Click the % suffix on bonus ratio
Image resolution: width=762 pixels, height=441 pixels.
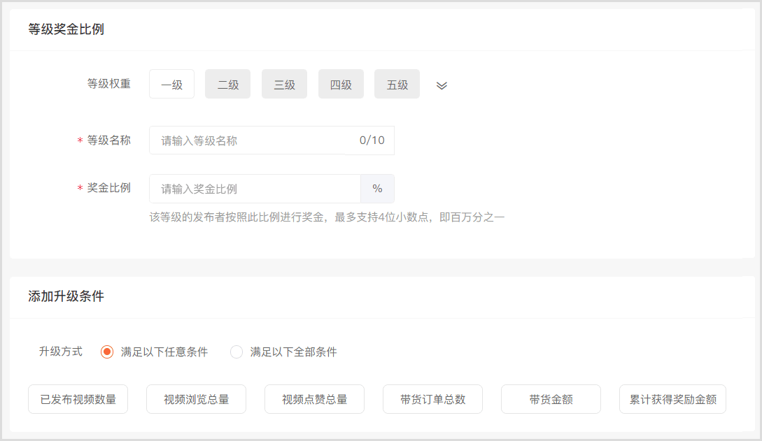377,189
